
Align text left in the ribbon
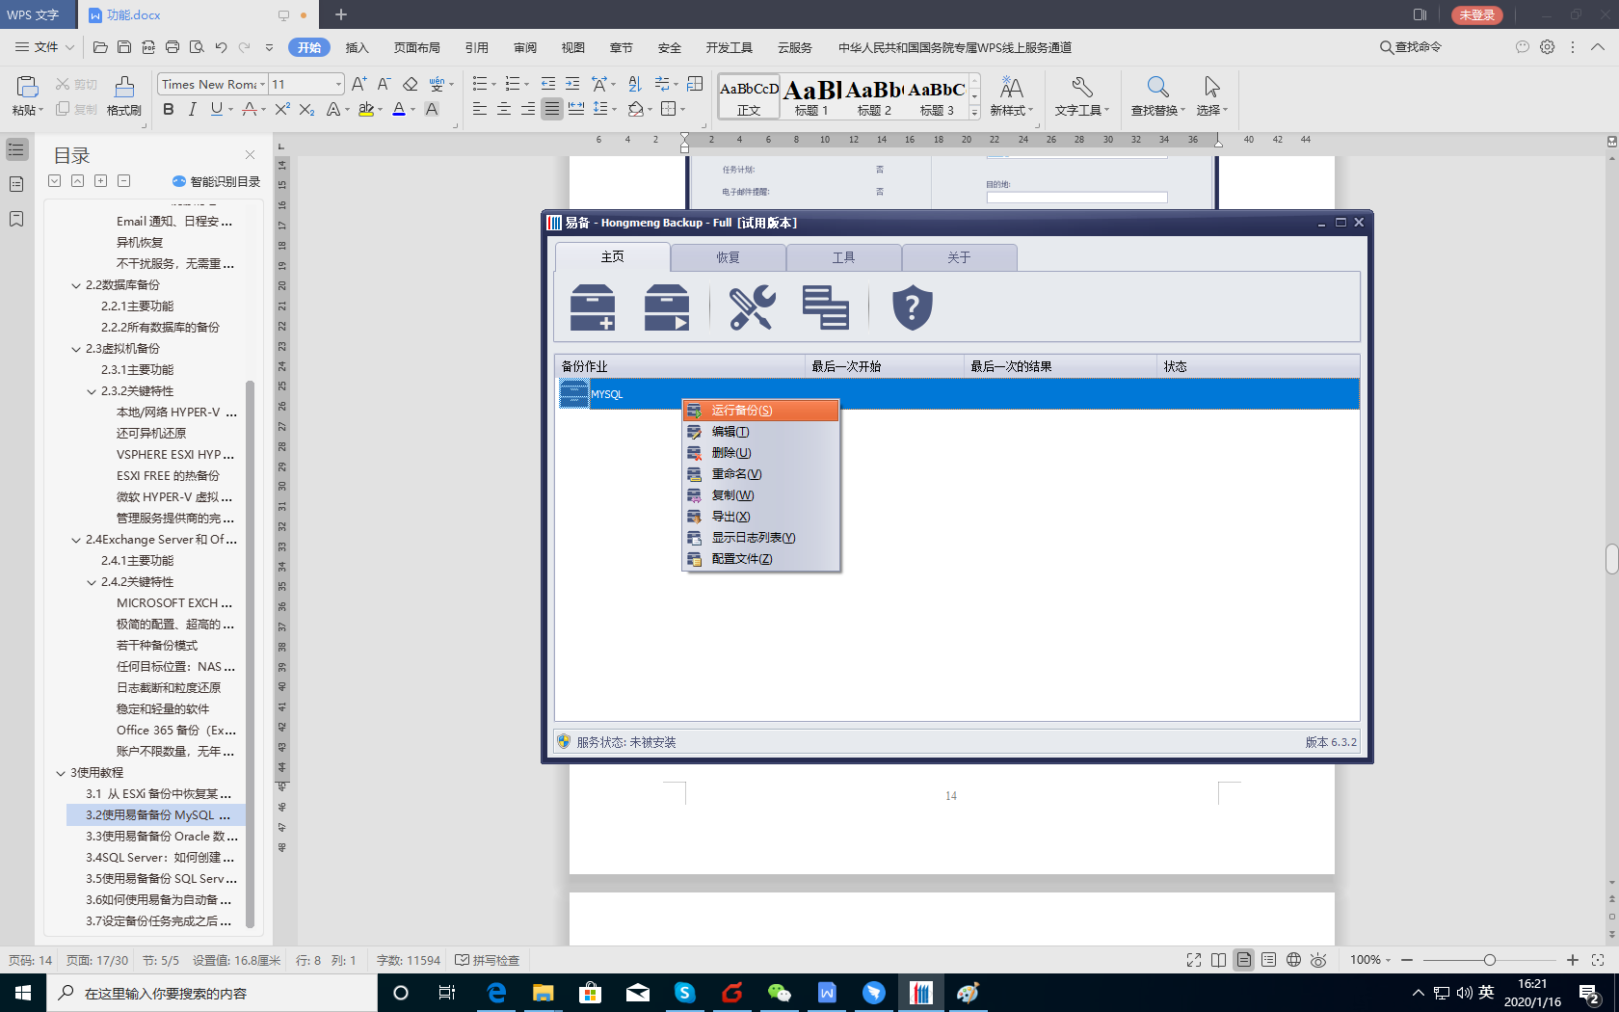coord(479,109)
